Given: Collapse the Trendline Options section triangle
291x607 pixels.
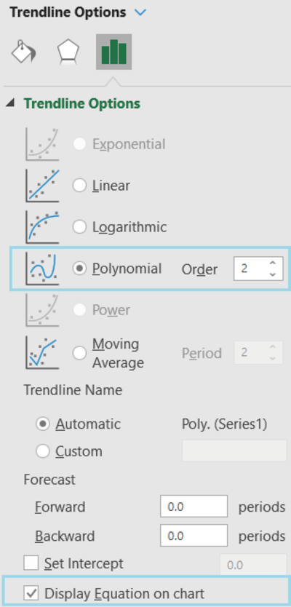Looking at the screenshot, I should [10, 103].
